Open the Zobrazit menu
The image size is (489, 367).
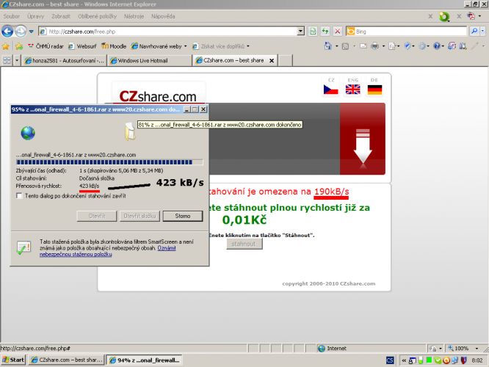(x=61, y=16)
